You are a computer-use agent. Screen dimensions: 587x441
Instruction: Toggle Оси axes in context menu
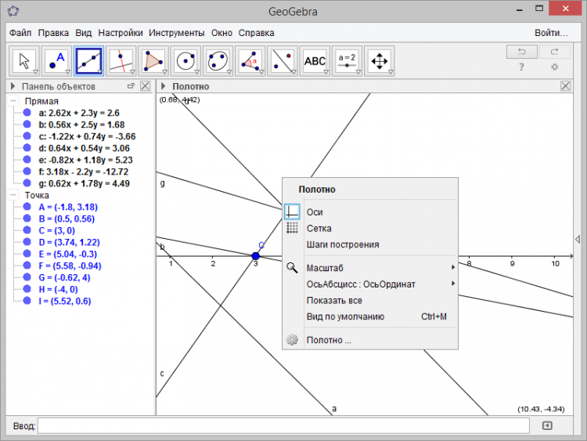coord(314,211)
